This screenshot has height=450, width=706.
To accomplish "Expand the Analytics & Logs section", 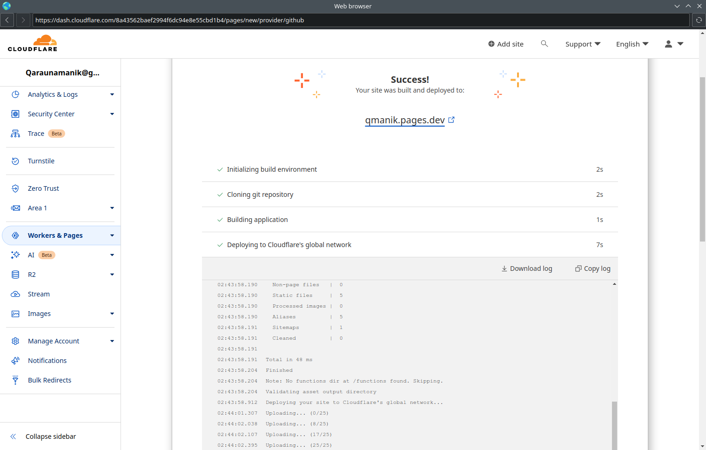I will pyautogui.click(x=112, y=94).
